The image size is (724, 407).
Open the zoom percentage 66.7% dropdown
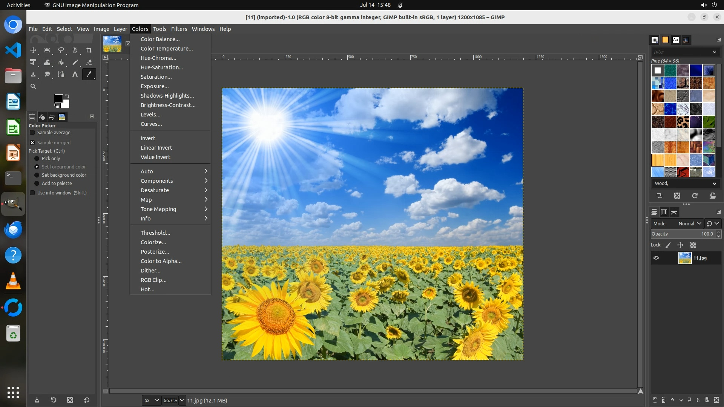[x=182, y=400]
